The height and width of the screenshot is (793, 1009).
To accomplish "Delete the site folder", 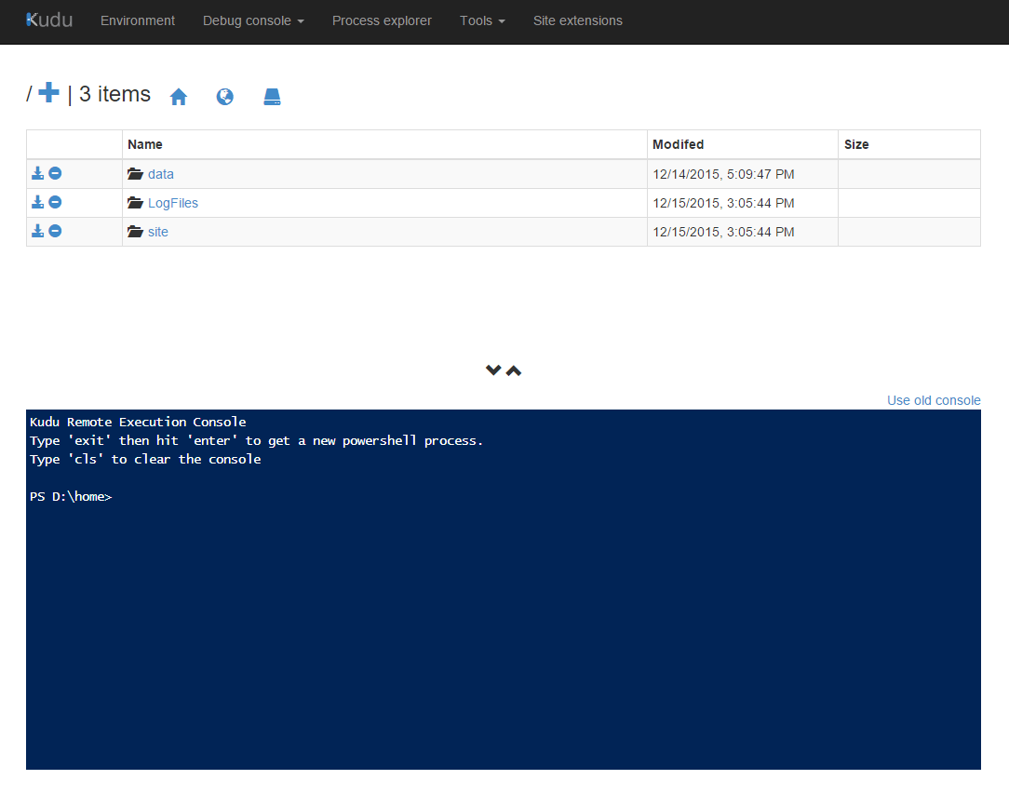I will pos(55,232).
